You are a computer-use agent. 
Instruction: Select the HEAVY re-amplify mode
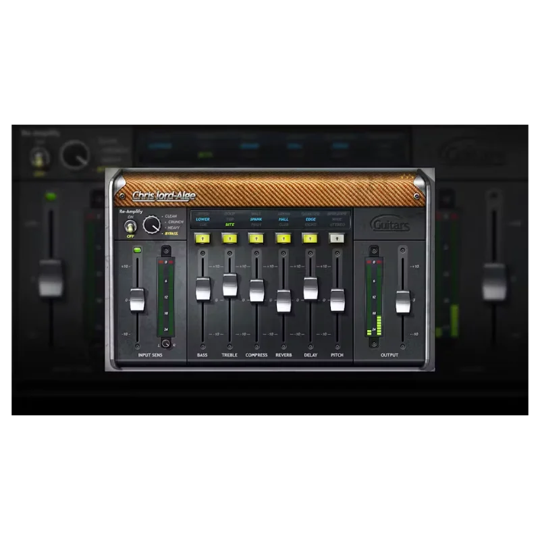tap(173, 228)
